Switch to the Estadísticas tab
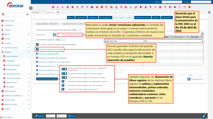Image resolution: width=213 pixels, height=119 pixels. [93, 18]
